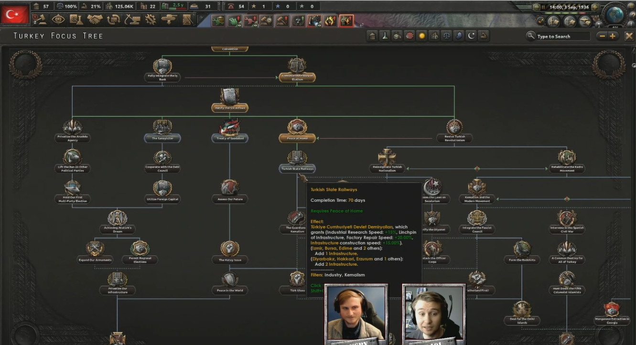This screenshot has width=636, height=345.
Task: Select Expand Our Armaments focus
Action: coord(95,253)
